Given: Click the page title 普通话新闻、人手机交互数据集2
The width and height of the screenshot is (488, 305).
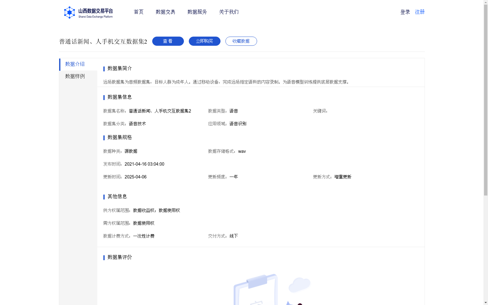Looking at the screenshot, I should tap(103, 41).
